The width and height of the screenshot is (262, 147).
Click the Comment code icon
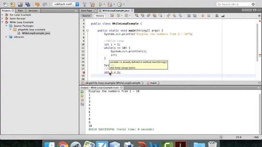click(x=217, y=16)
